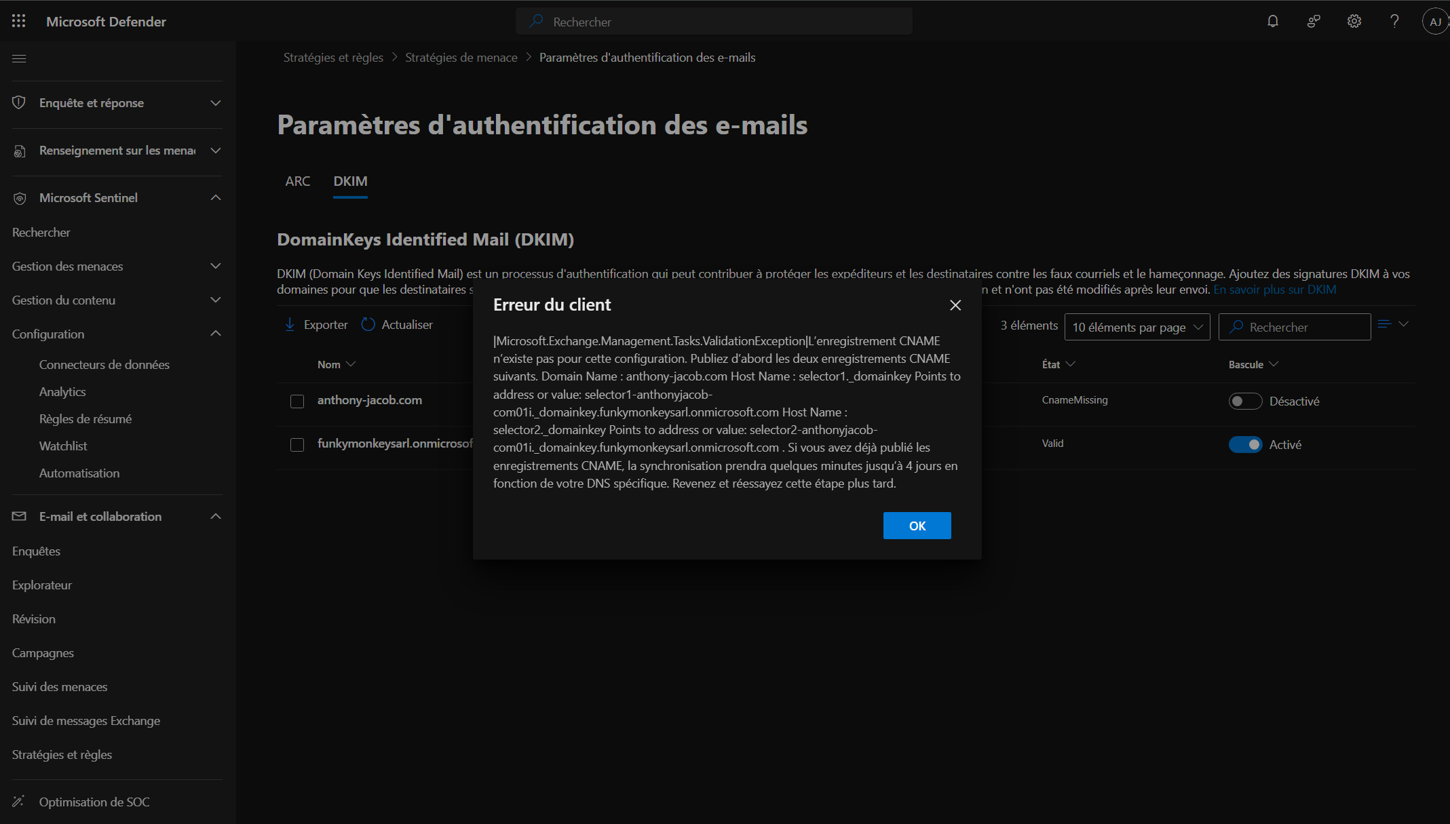
Task: Turn off the Activé DKIM toggle
Action: tap(1245, 445)
